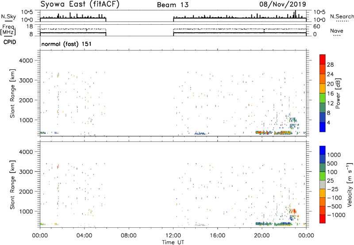
Task: Click the 'normal (fast) 151' mode text
Action: point(66,44)
